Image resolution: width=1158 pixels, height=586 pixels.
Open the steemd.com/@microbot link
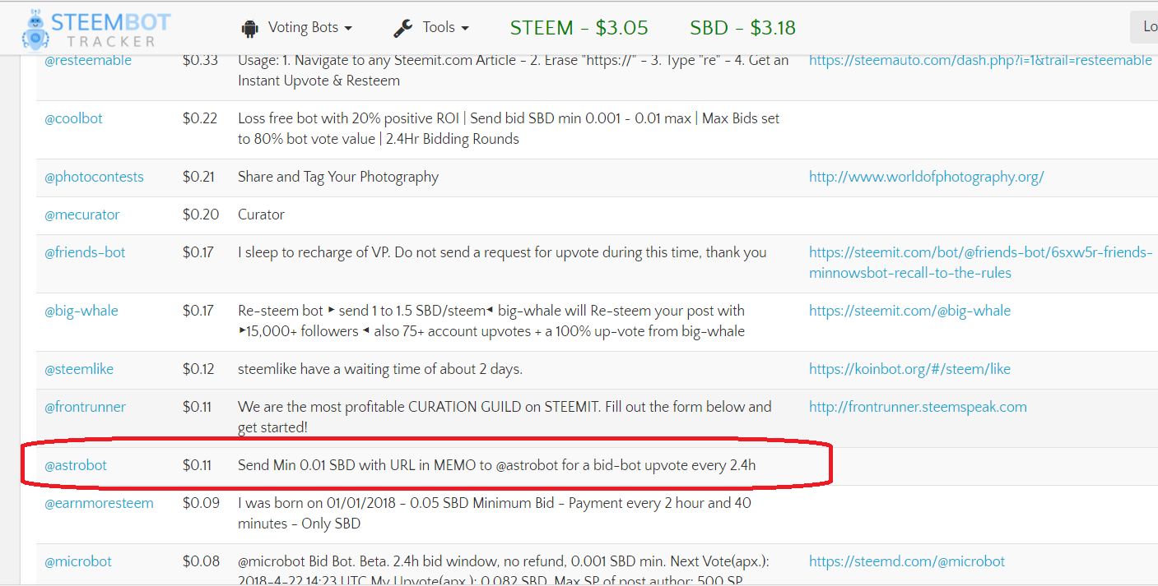pos(907,561)
